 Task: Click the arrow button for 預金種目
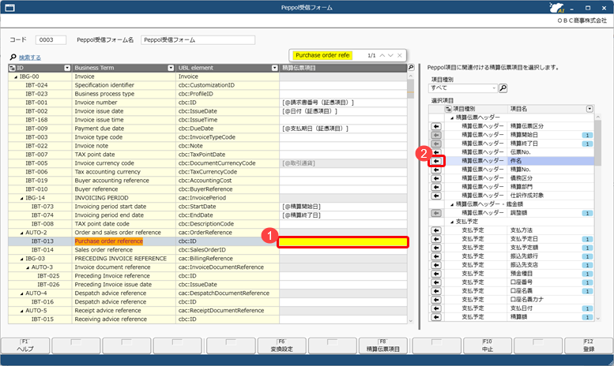pos(436,274)
